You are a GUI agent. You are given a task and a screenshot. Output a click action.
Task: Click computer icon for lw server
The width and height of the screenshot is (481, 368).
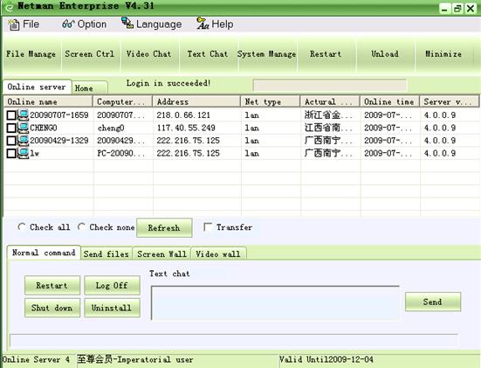23,153
